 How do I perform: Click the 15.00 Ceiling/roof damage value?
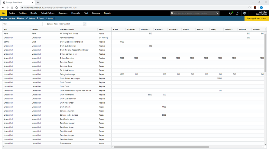coord(122,74)
